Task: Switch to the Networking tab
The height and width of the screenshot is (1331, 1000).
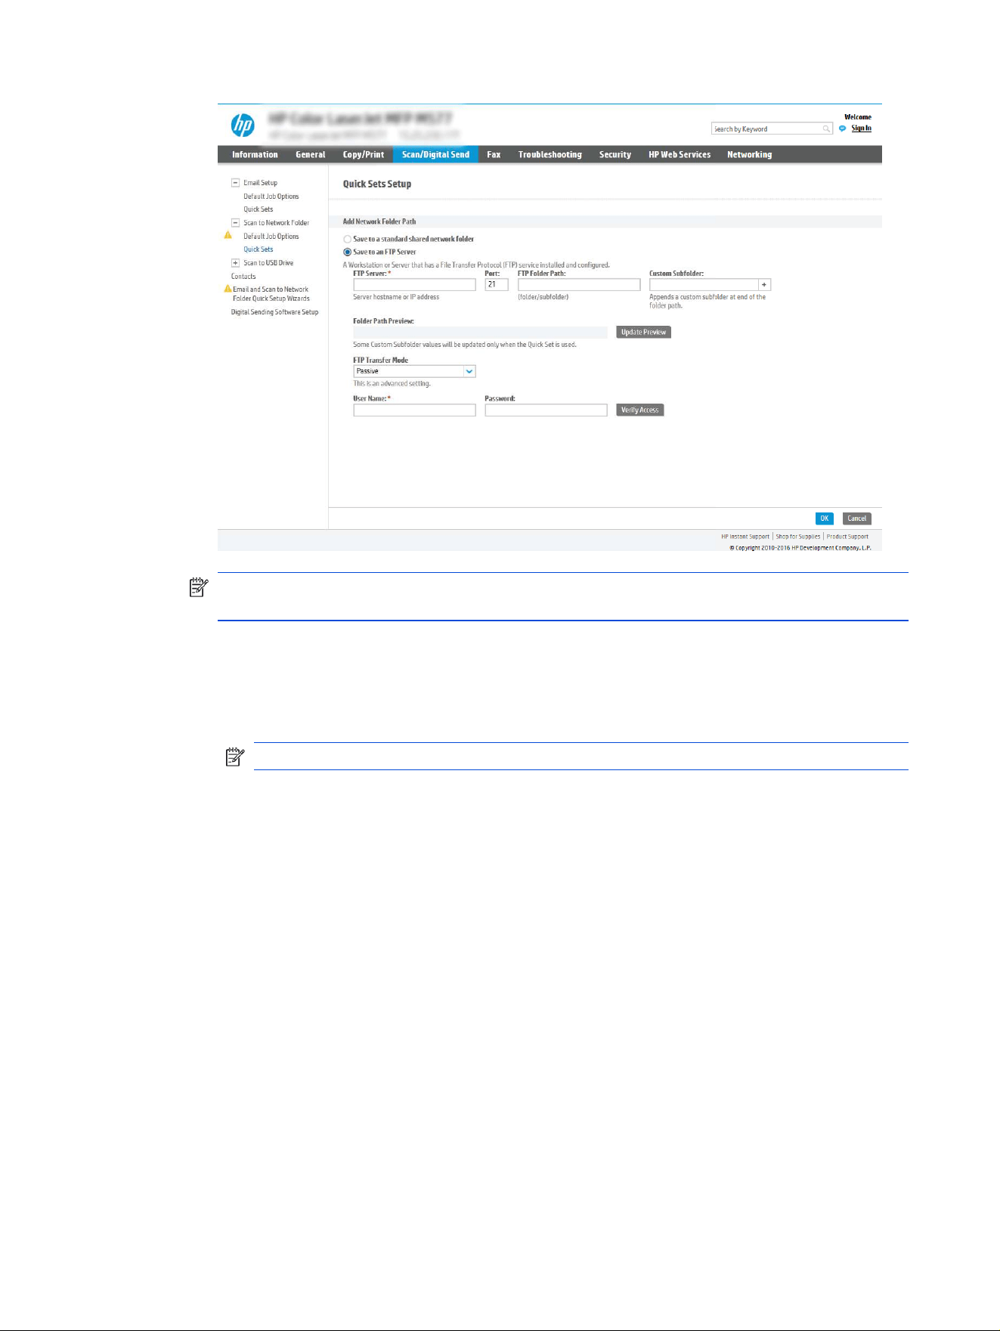Action: 750,154
